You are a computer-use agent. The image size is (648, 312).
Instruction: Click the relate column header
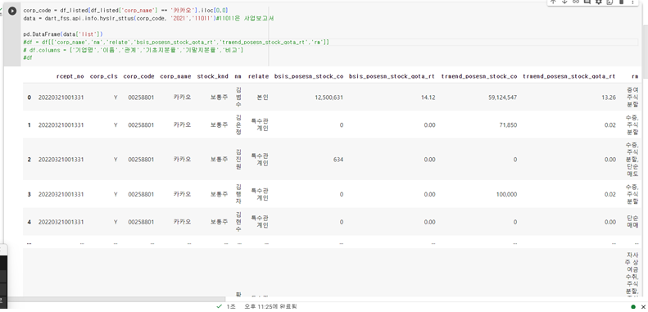coord(258,76)
